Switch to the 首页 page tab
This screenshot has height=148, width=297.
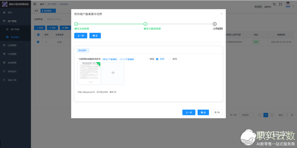pyautogui.click(x=36, y=11)
